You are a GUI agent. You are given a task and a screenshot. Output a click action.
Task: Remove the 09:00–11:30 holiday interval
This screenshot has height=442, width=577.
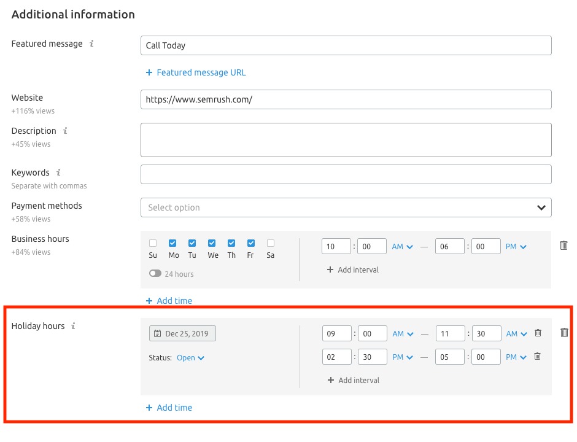(538, 333)
